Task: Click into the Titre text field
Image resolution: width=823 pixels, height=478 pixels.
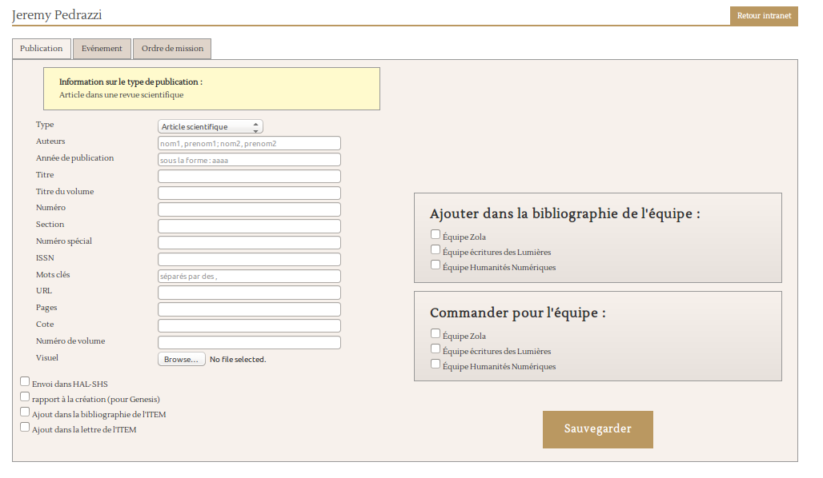Action: (249, 177)
